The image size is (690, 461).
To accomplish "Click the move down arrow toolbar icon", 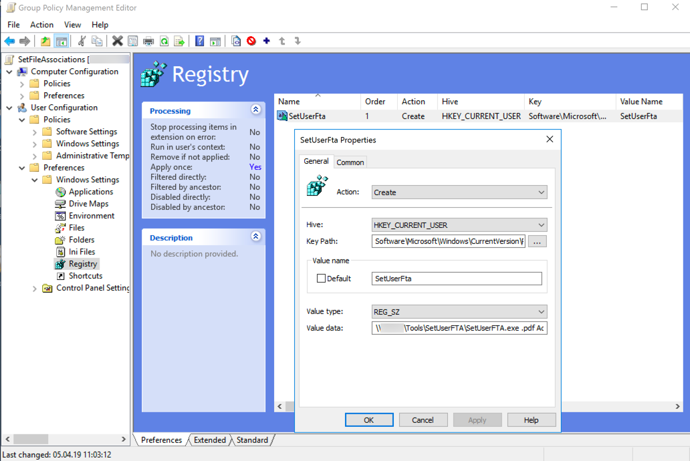I will pyautogui.click(x=298, y=41).
